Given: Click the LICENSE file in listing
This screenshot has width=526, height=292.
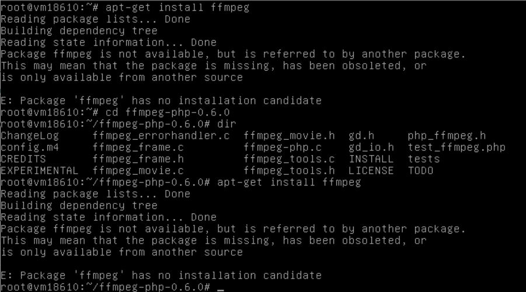Looking at the screenshot, I should (x=371, y=170).
